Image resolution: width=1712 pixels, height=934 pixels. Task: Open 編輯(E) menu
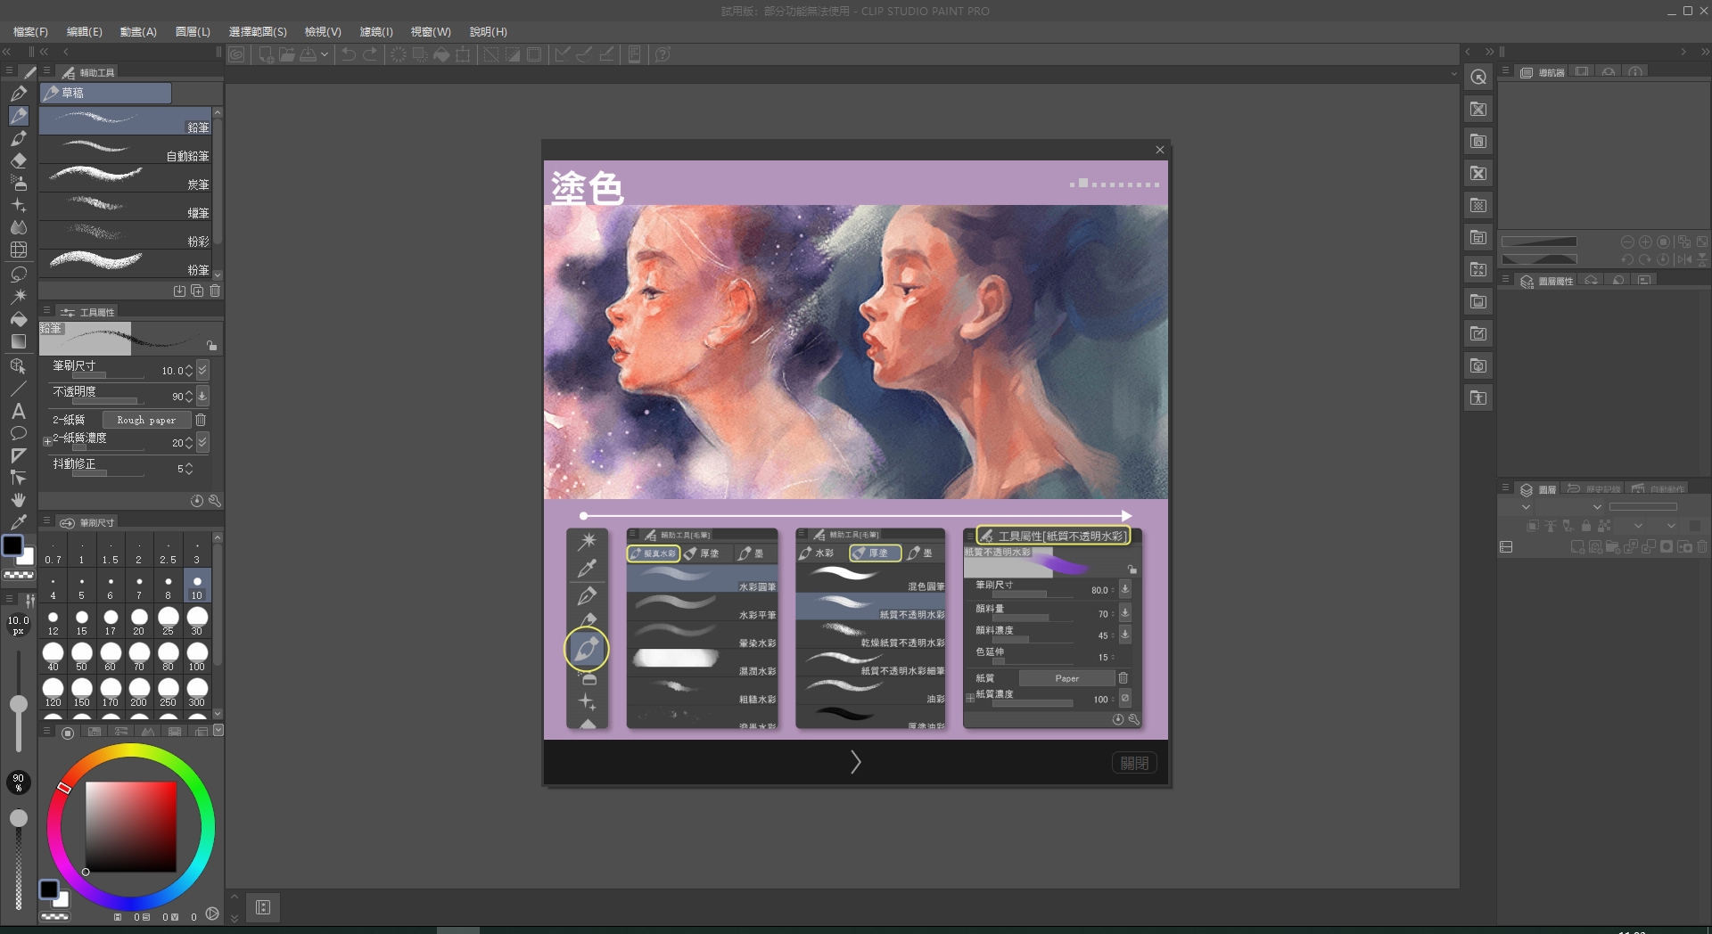click(85, 31)
